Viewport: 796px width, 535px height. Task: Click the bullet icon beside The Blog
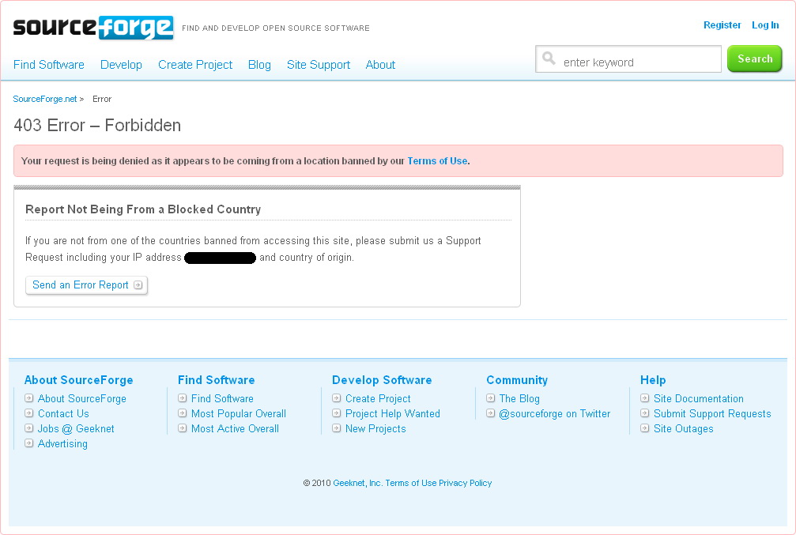490,398
